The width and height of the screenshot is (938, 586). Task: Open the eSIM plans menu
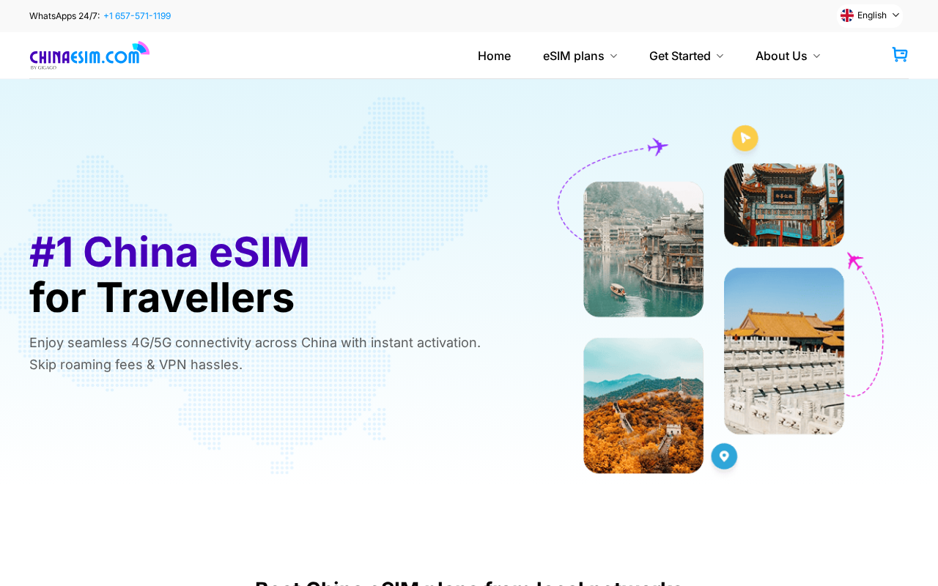(580, 56)
